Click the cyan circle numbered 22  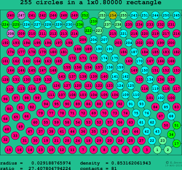(x=152, y=141)
